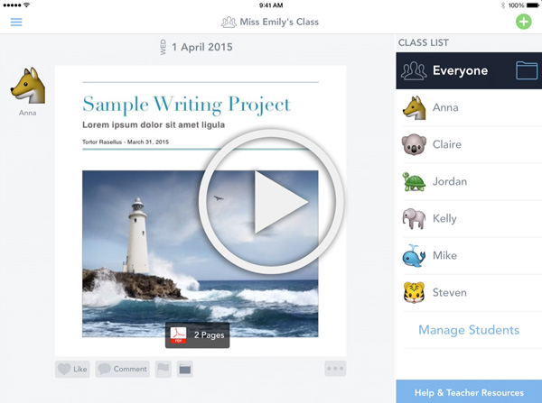Click the Sample Writing Project heading
This screenshot has height=403, width=542.
click(x=187, y=105)
